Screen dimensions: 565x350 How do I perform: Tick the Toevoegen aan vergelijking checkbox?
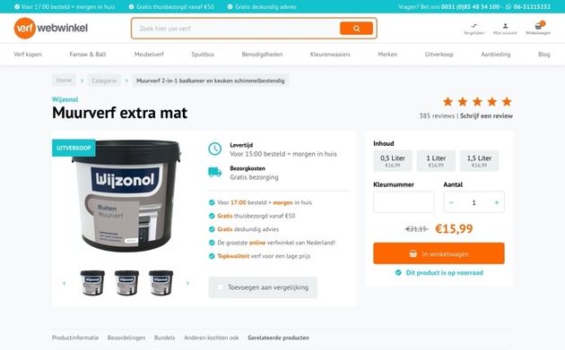point(220,287)
